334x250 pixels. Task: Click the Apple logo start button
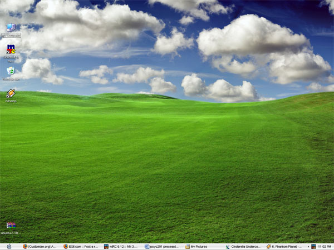tap(9, 247)
